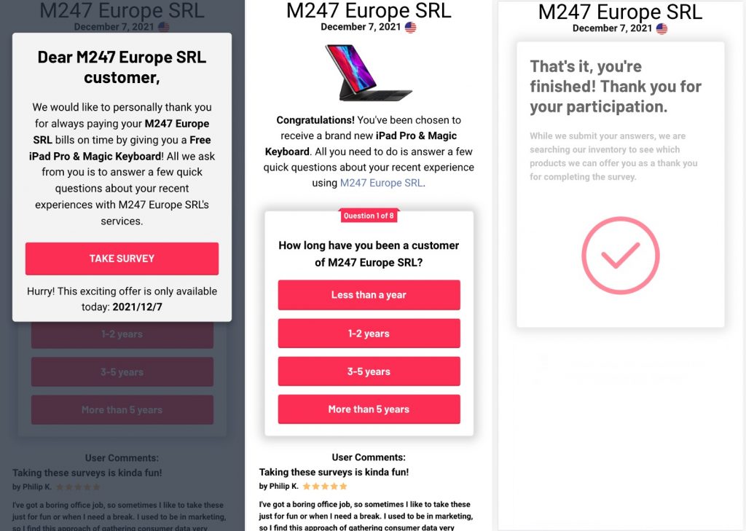The image size is (746, 531).
Task: Click the dimmed '3-5 years' button in the left panel
Action: [122, 372]
